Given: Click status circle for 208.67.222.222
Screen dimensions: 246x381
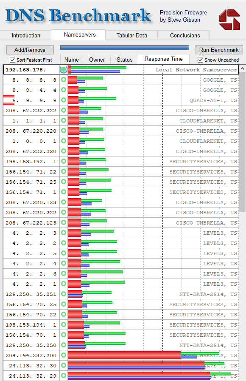Looking at the screenshot, I should tap(64, 110).
